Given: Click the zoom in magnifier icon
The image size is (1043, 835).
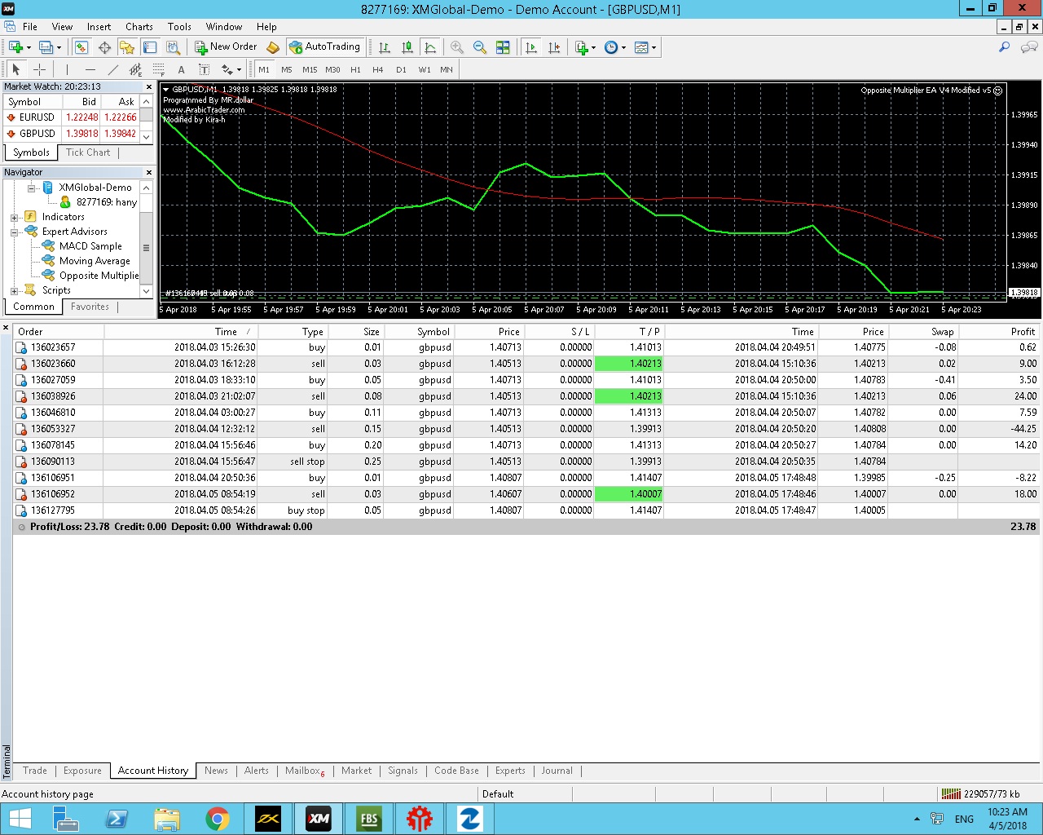Looking at the screenshot, I should click(457, 47).
